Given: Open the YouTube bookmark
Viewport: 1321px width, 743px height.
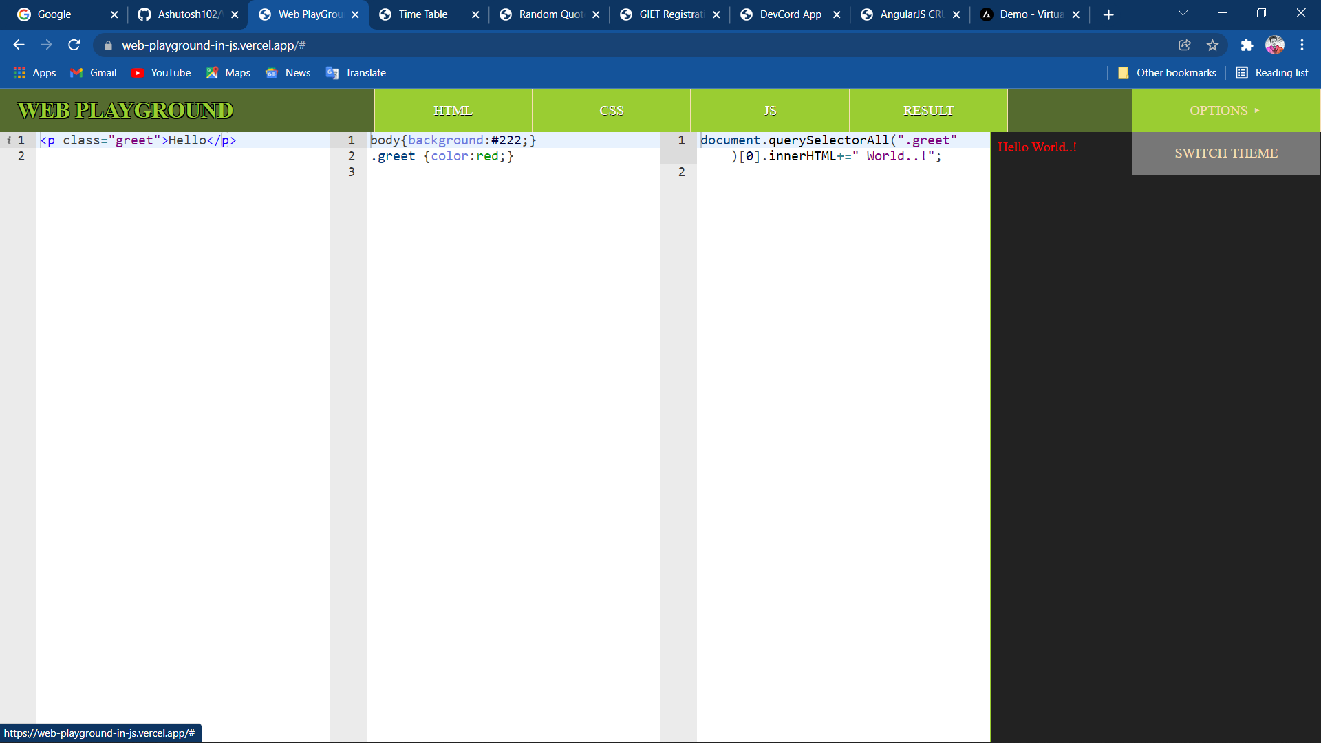Looking at the screenshot, I should [161, 72].
